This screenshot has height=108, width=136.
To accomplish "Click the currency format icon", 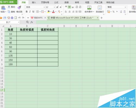I will pos(108,12).
